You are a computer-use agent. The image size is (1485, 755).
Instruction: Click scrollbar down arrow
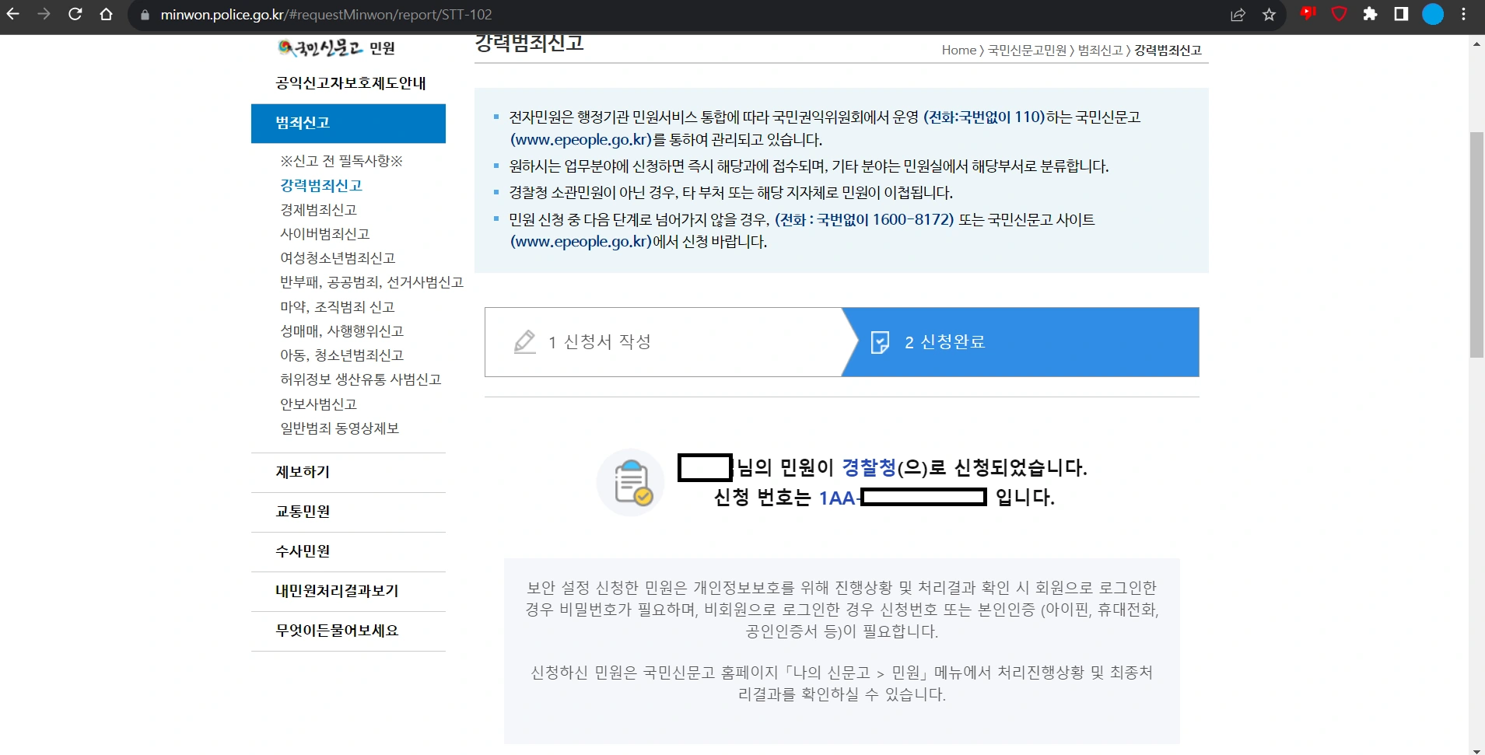(x=1476, y=750)
